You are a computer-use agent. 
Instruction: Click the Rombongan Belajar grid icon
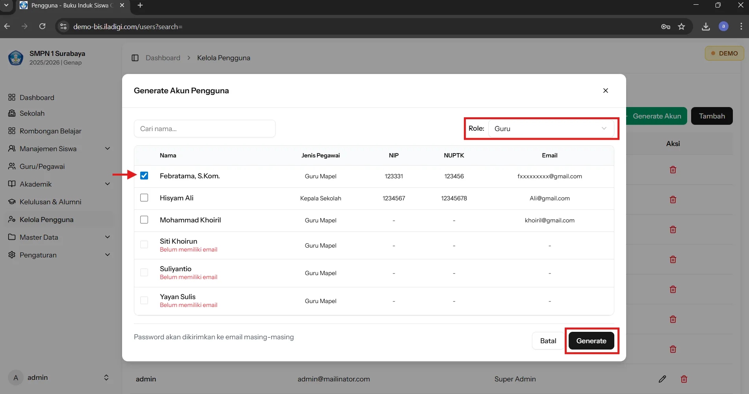12,131
